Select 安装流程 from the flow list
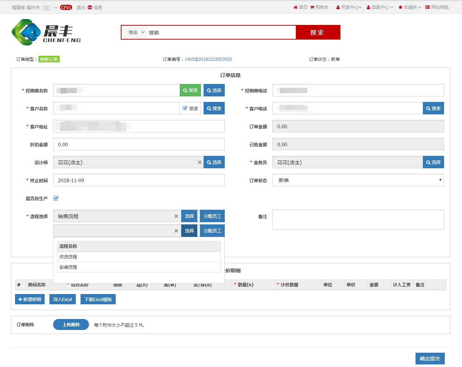Screen dimensions: 462x367 (68, 267)
